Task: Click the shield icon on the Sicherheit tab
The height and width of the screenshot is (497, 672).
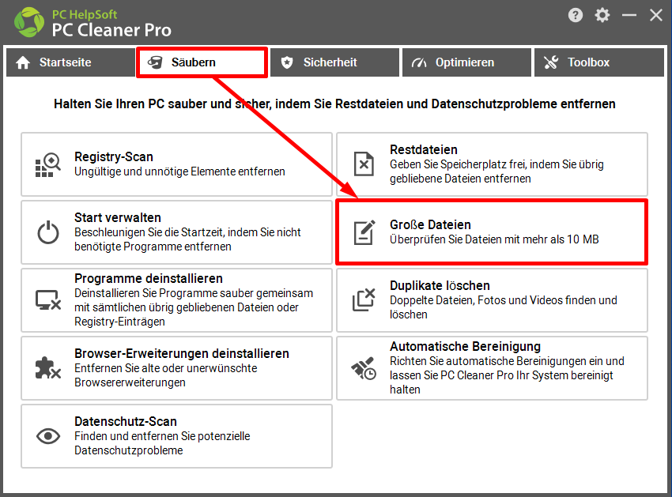Action: [287, 62]
